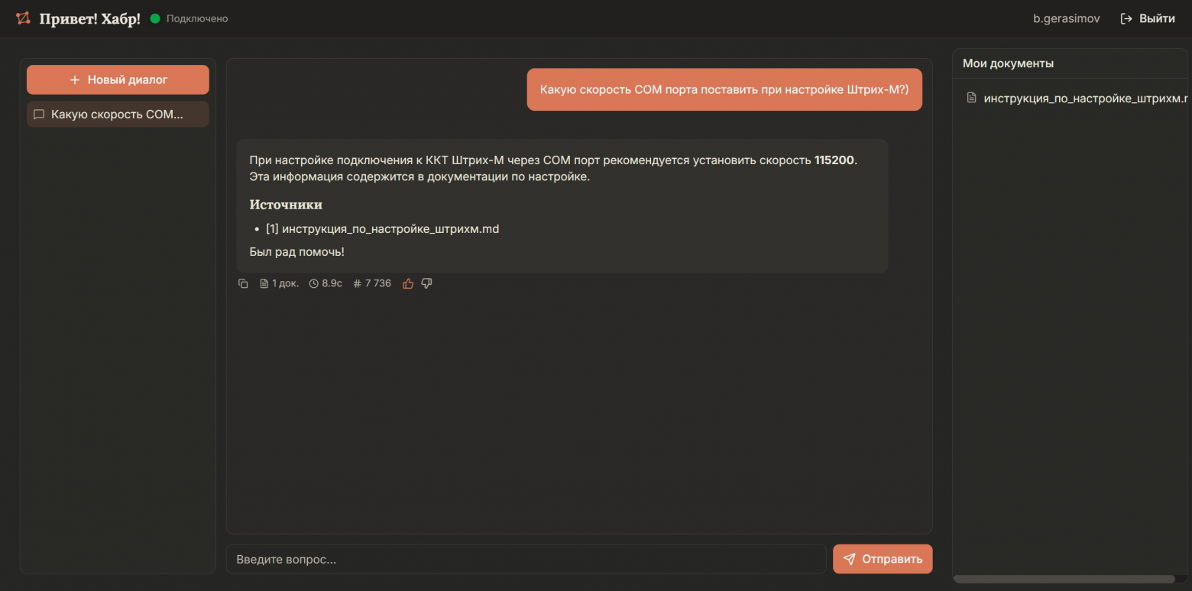Click the 1 док. count label
Image resolution: width=1192 pixels, height=591 pixels.
[x=286, y=283]
